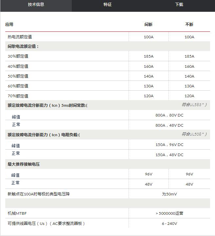Select the 为50mV voltage drop value
The width and height of the screenshot is (215, 236).
pyautogui.click(x=169, y=194)
